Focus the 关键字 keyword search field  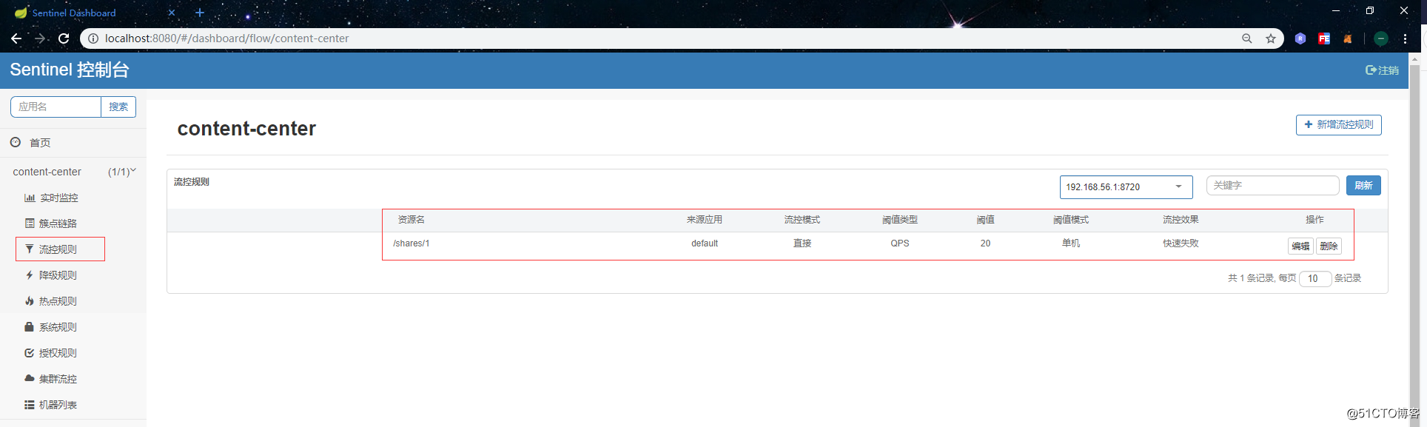pyautogui.click(x=1272, y=185)
